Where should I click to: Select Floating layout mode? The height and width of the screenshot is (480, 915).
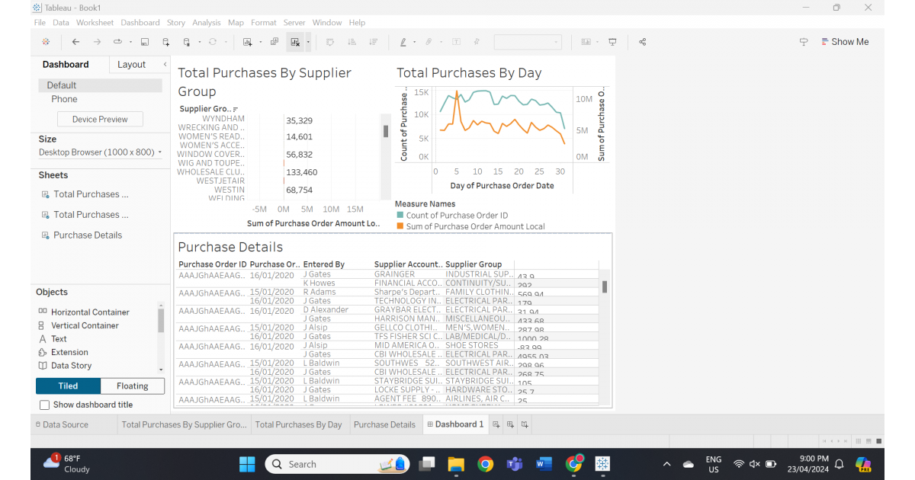point(133,386)
